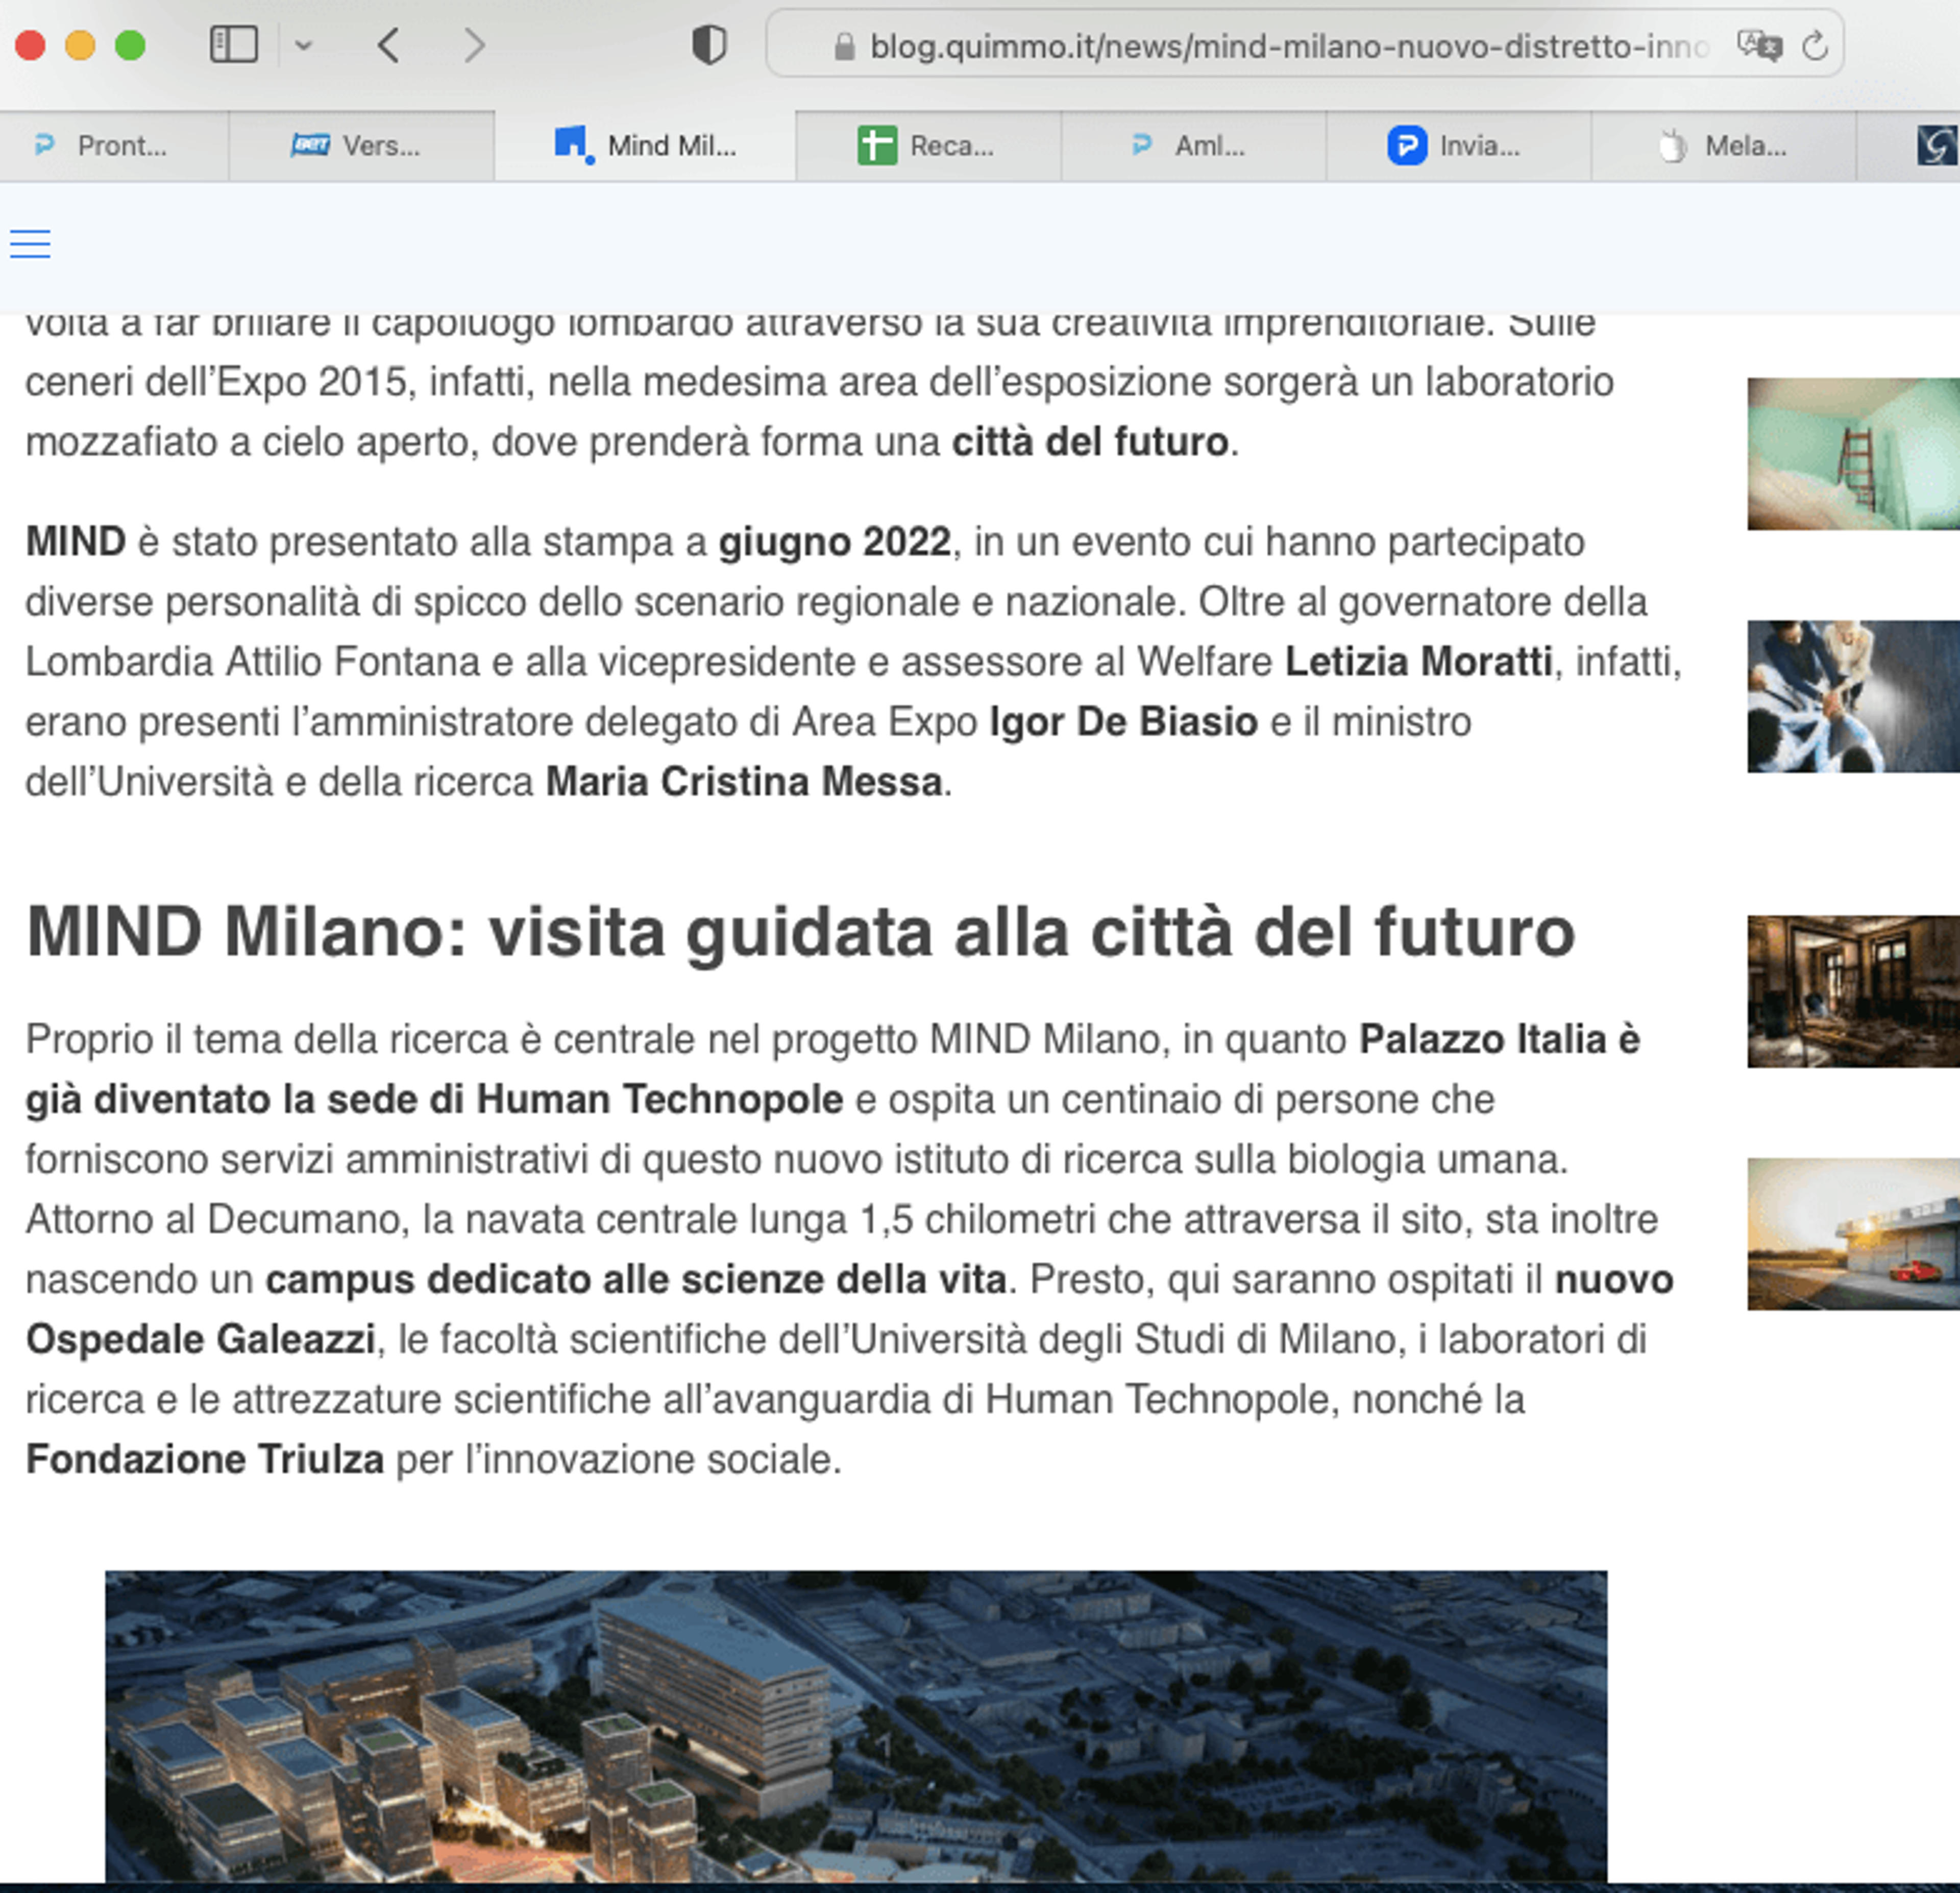Switch to the Mela... tab
This screenshot has height=1893, width=1960.
tap(1723, 146)
